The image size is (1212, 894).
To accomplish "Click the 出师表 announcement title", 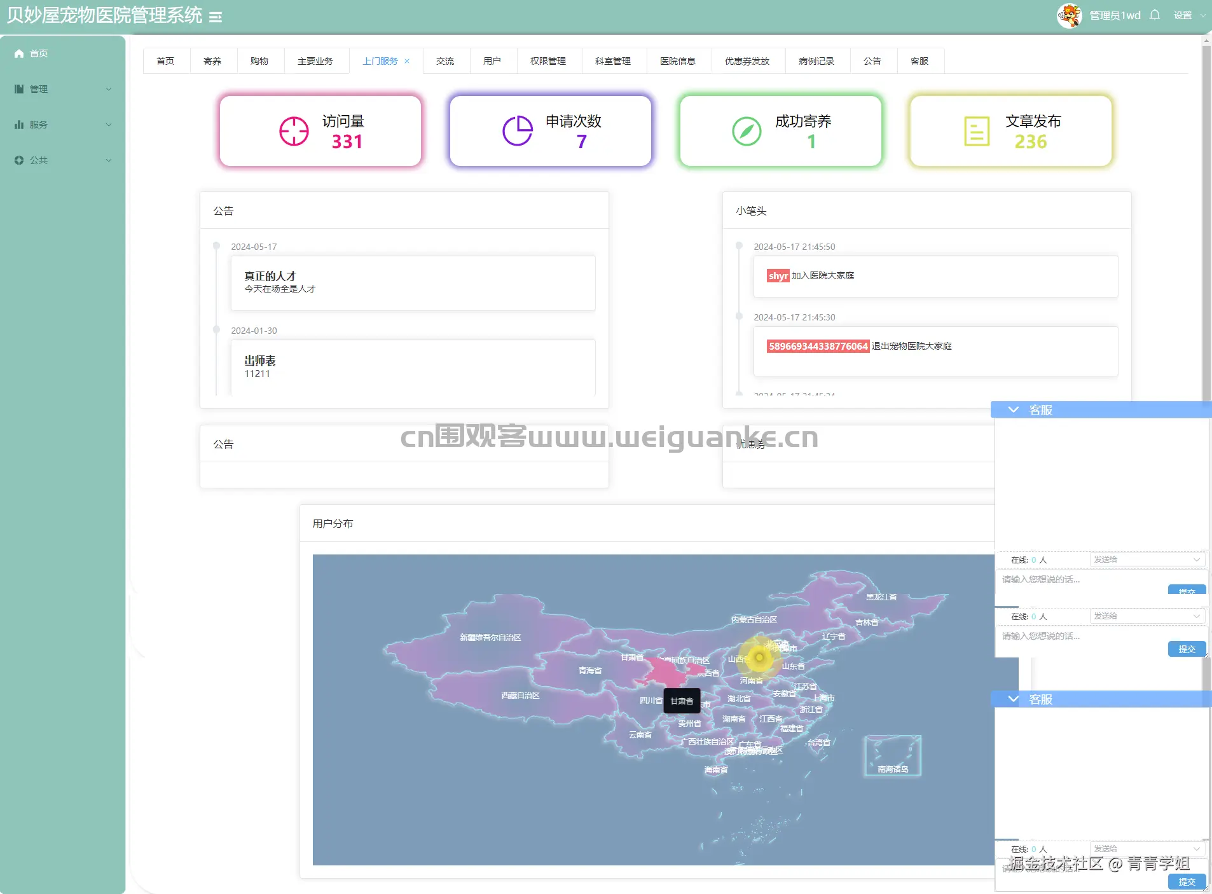I will coord(260,361).
